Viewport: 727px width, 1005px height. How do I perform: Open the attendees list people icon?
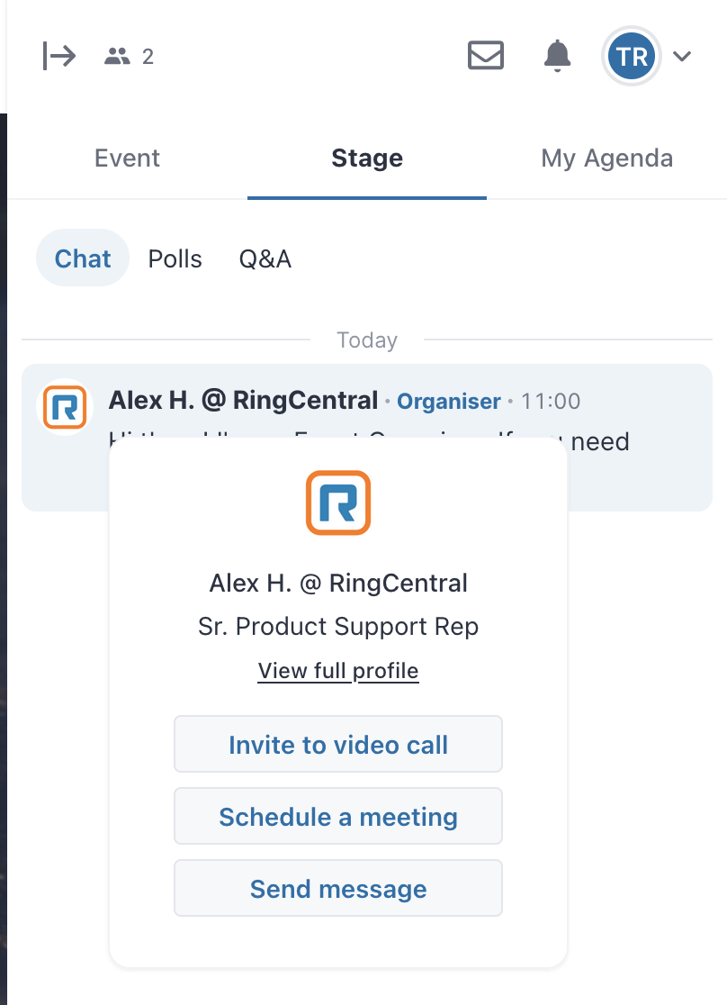[117, 57]
